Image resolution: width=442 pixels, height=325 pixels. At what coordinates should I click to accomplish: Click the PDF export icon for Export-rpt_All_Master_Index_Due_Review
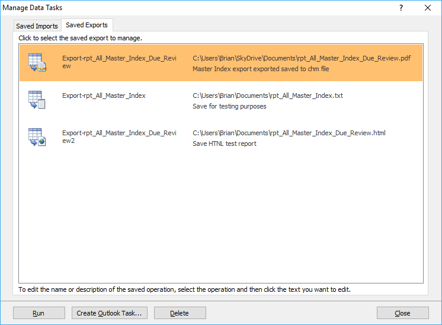(x=37, y=62)
